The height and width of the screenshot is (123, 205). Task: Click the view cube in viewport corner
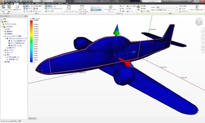[x=199, y=21]
